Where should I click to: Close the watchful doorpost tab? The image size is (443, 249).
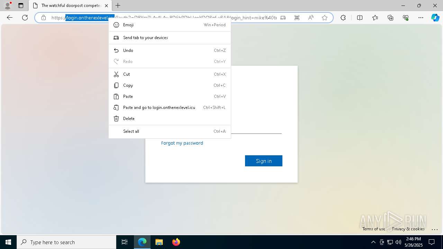[106, 6]
